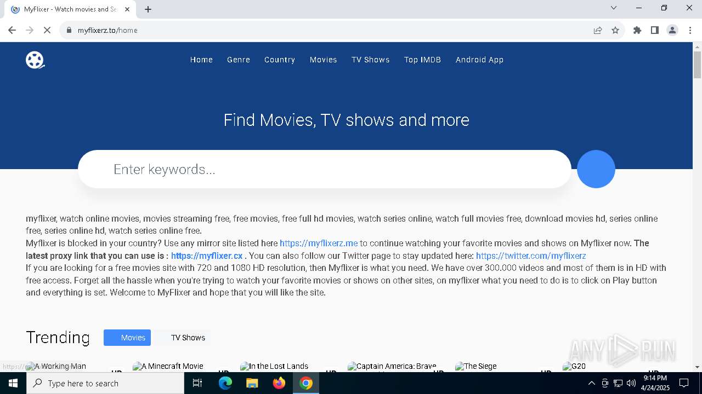702x394 pixels.
Task: Open the TV Shows nav item
Action: tap(371, 60)
